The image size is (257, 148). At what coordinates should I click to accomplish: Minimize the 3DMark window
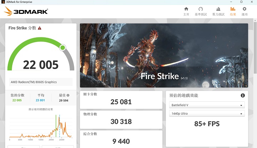point(231,2)
